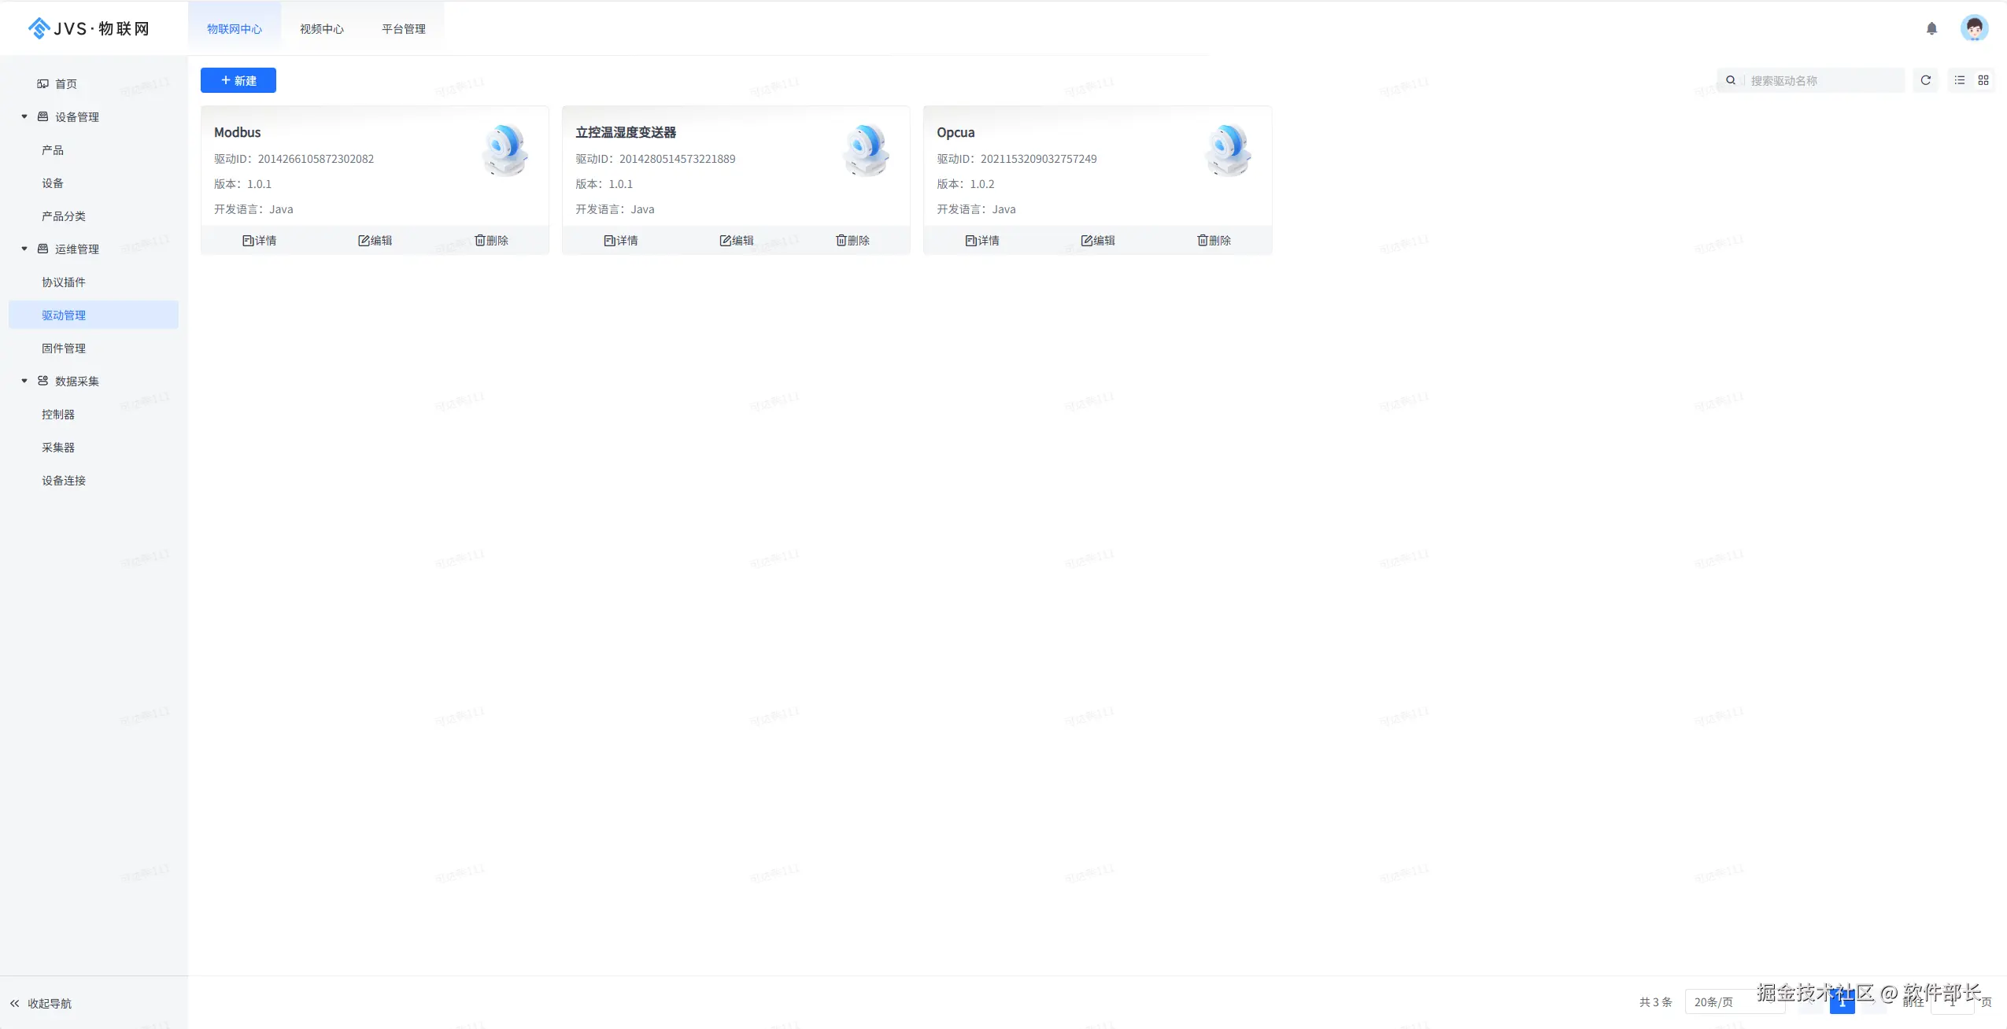Switch to 视频中心 tab
The width and height of the screenshot is (2007, 1029).
[x=321, y=29]
